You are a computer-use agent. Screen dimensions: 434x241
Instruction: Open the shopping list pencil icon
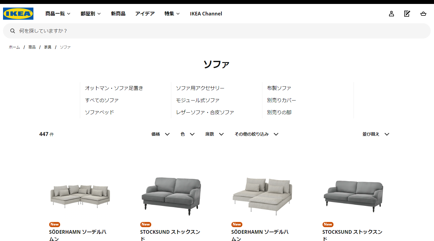[x=407, y=14]
